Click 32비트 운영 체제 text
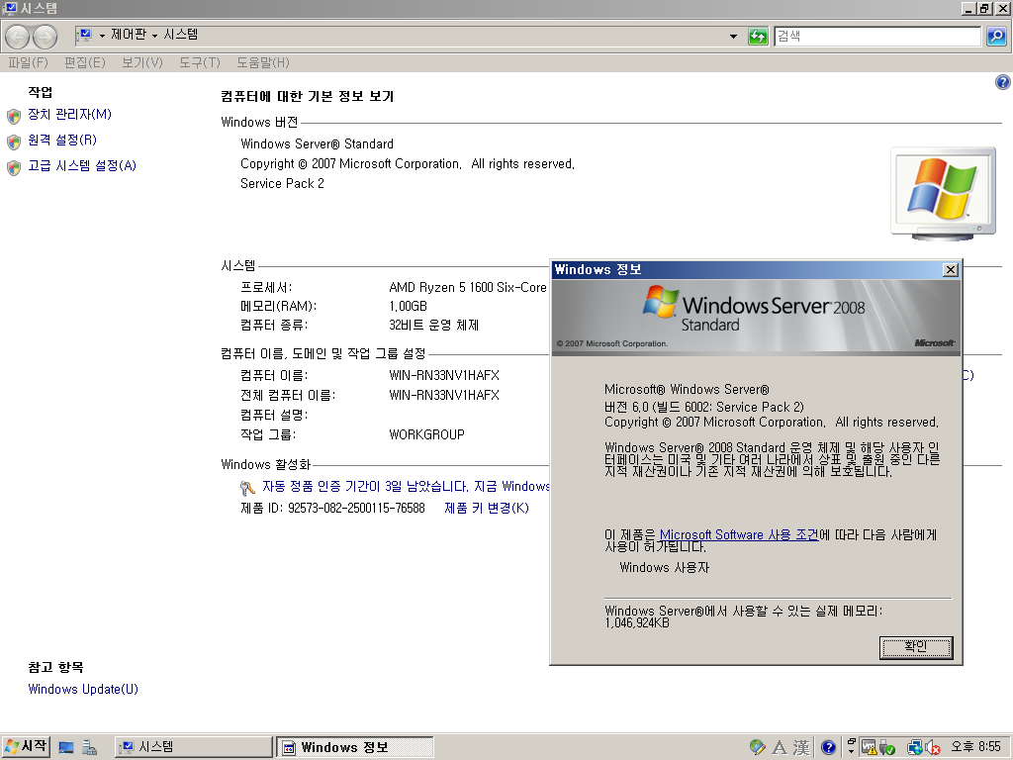Viewport: 1013px width, 760px height. [433, 325]
